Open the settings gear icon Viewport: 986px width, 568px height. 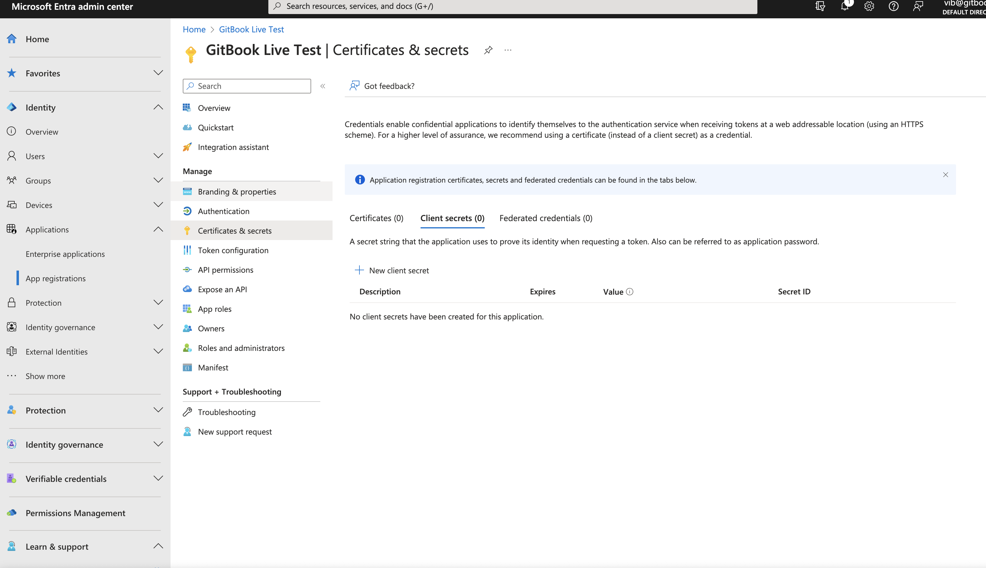click(869, 7)
